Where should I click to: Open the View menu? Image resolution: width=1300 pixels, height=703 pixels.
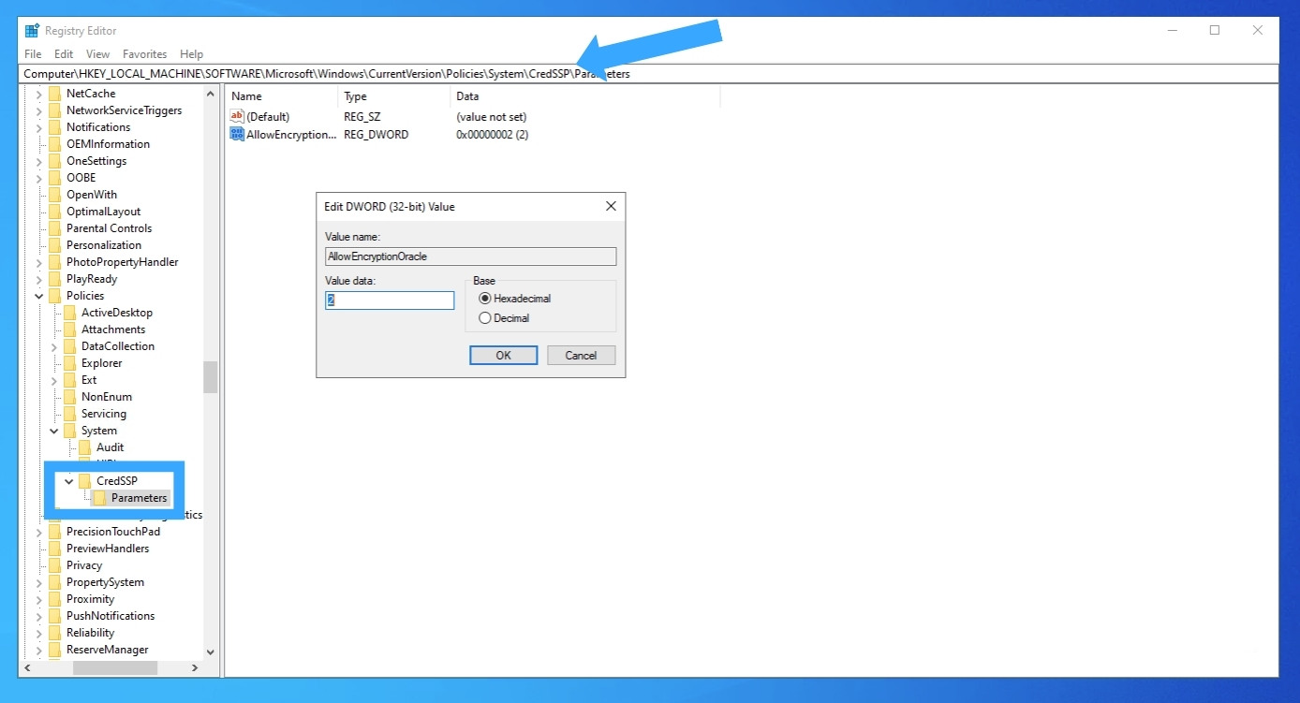click(x=97, y=54)
